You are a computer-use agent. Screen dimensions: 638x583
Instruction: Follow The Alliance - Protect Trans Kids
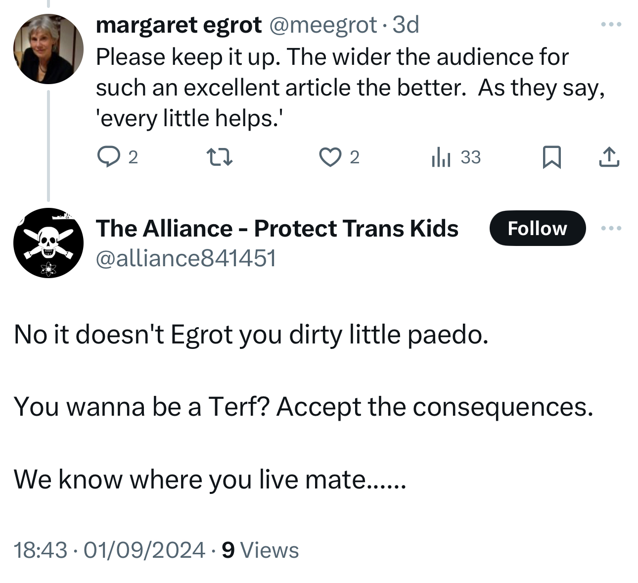pos(537,228)
